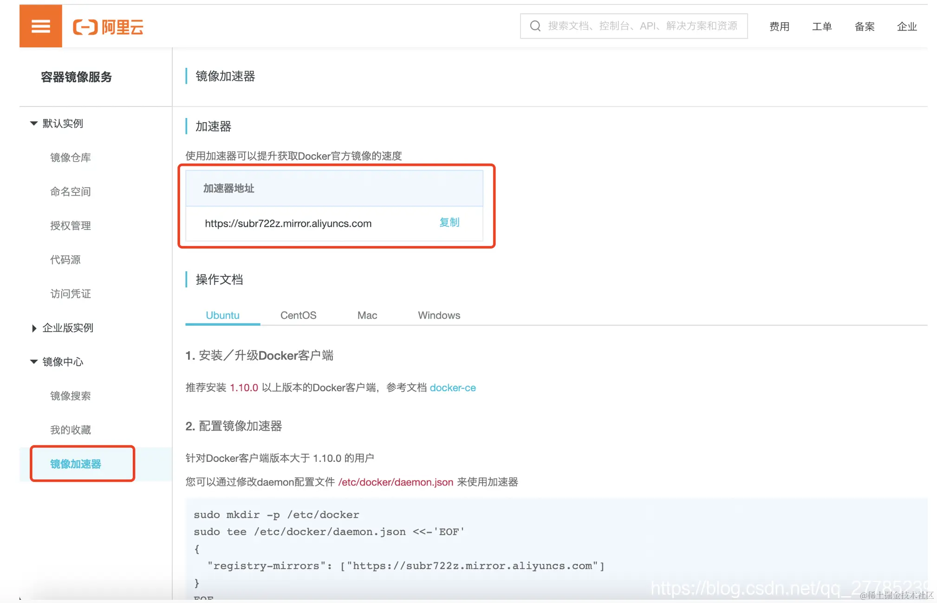Expand the 企业版实例 section
937x603 pixels.
click(x=68, y=328)
